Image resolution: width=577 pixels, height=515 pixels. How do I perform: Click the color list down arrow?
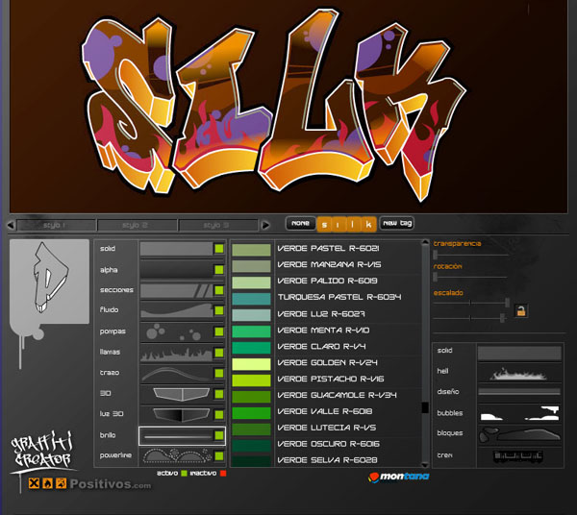pyautogui.click(x=425, y=465)
